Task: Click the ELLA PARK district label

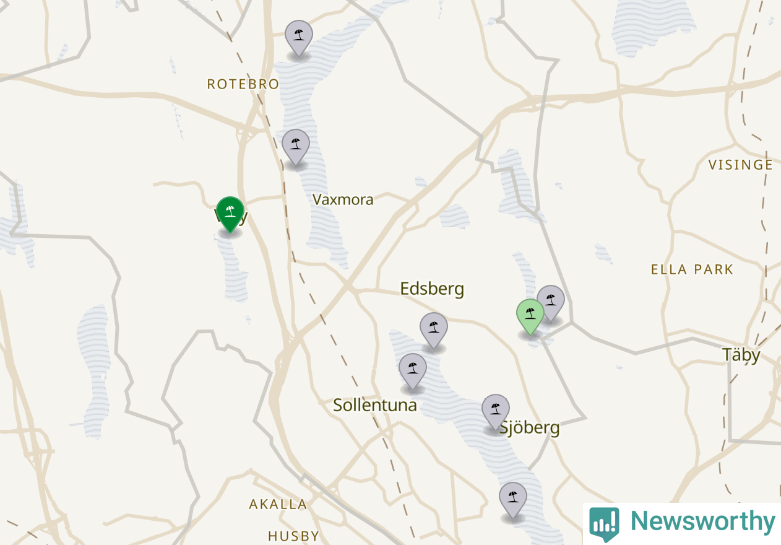Action: coord(692,269)
